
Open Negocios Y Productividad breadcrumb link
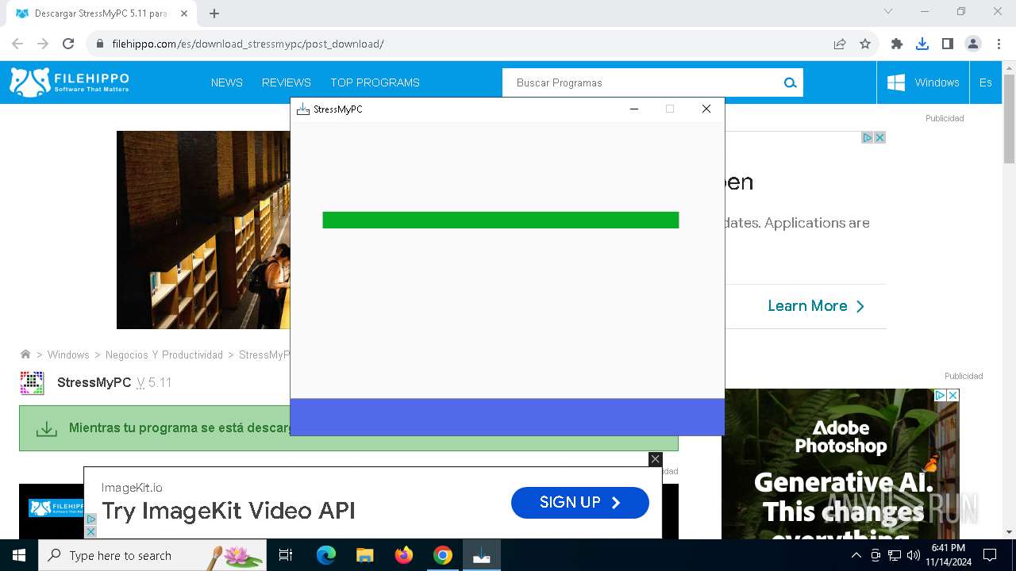164,354
